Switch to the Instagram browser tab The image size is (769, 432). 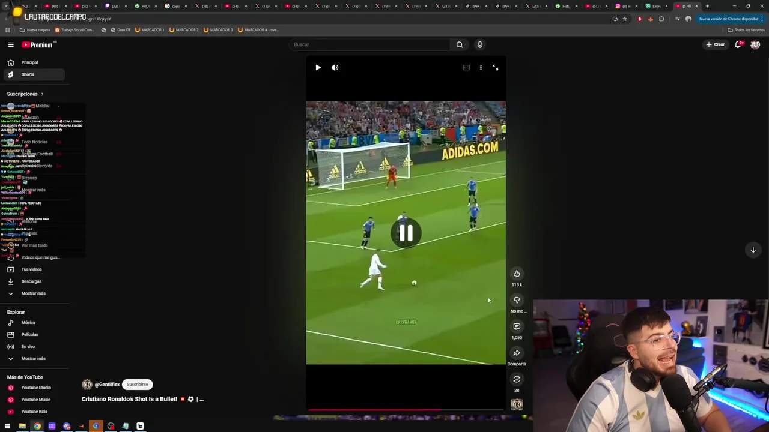pyautogui.click(x=625, y=6)
